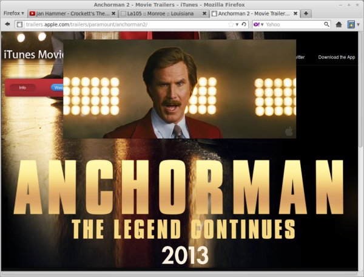The width and height of the screenshot is (364, 277).
Task: Open the Download the App link
Action: point(336,57)
